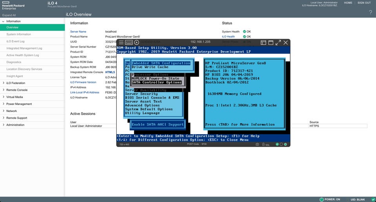Click the iLO Health link
This screenshot has width=376, height=202.
228,37
